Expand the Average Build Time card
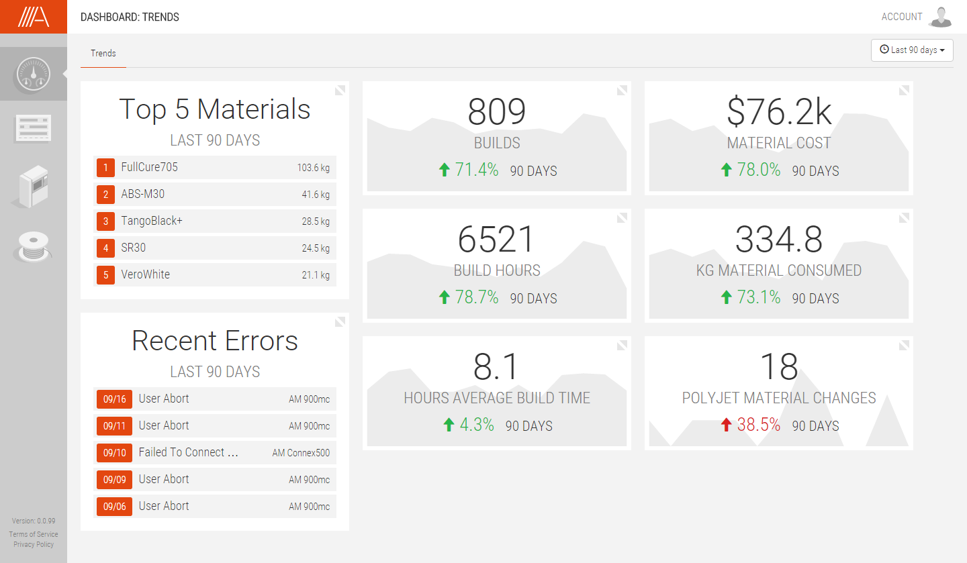 (x=622, y=345)
